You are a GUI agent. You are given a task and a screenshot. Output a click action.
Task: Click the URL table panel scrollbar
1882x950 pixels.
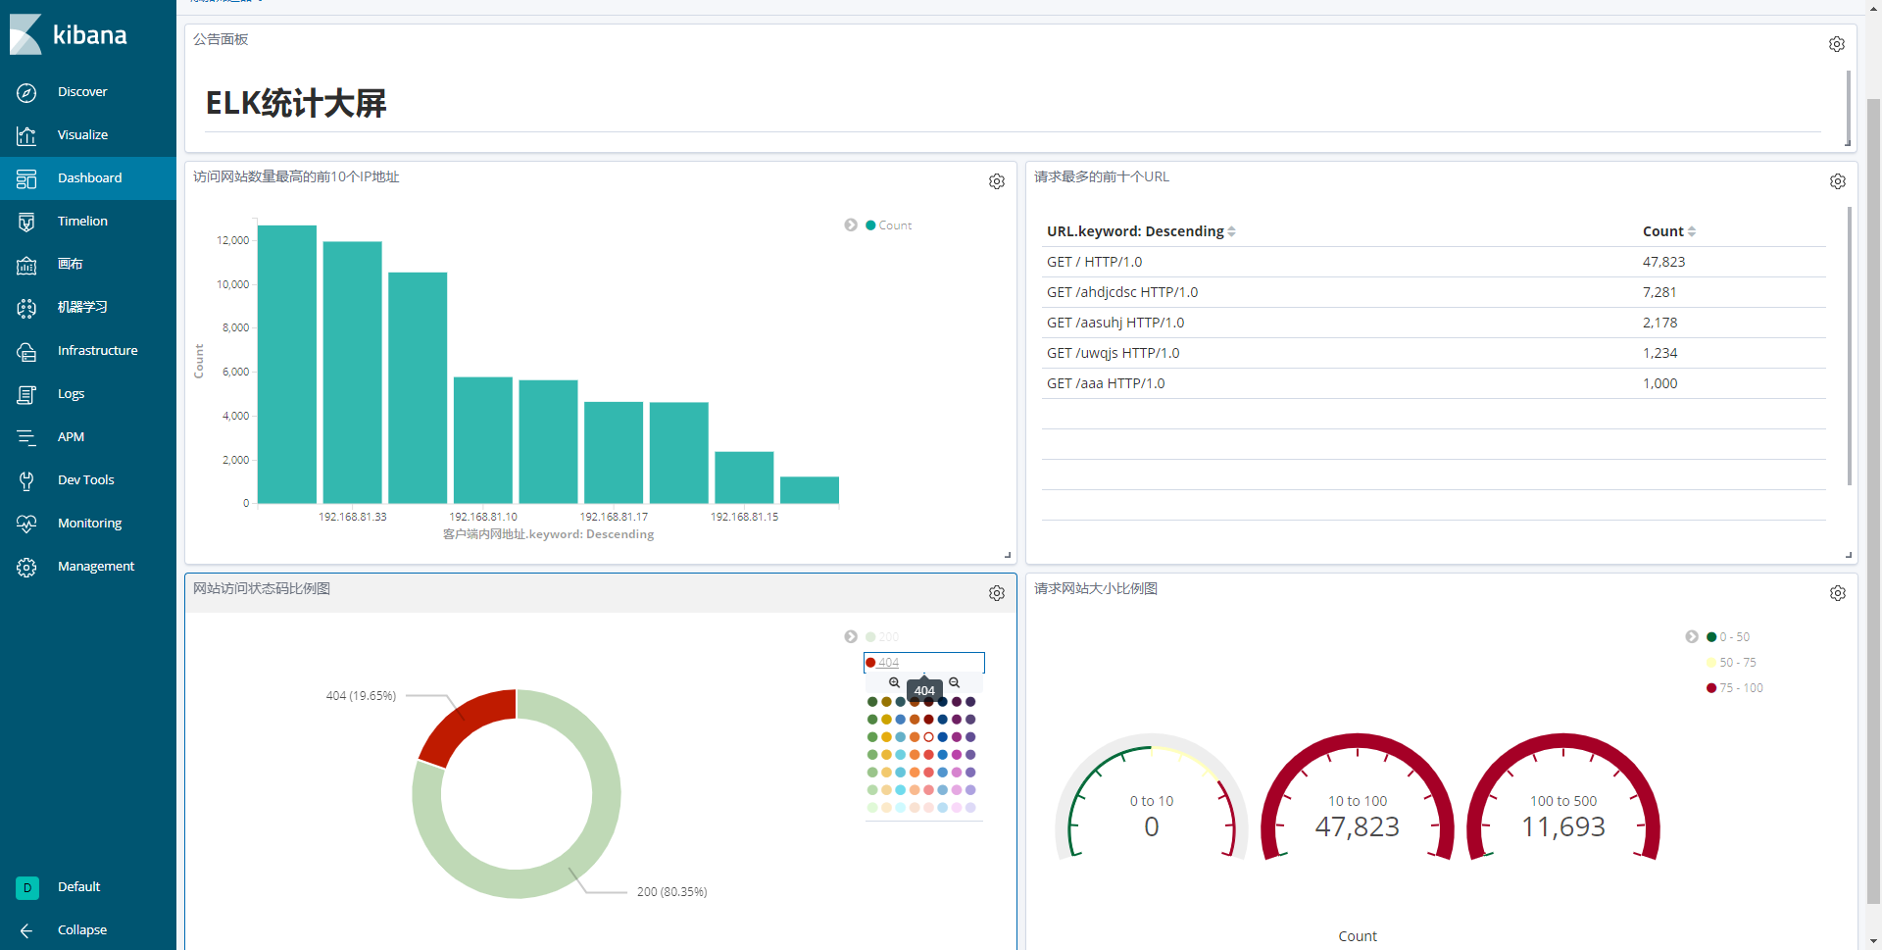[x=1849, y=345]
